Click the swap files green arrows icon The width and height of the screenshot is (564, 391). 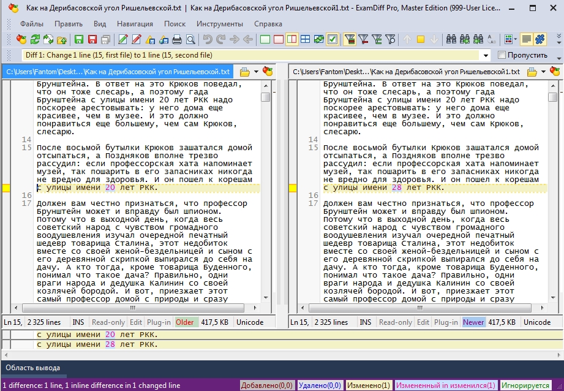point(318,39)
